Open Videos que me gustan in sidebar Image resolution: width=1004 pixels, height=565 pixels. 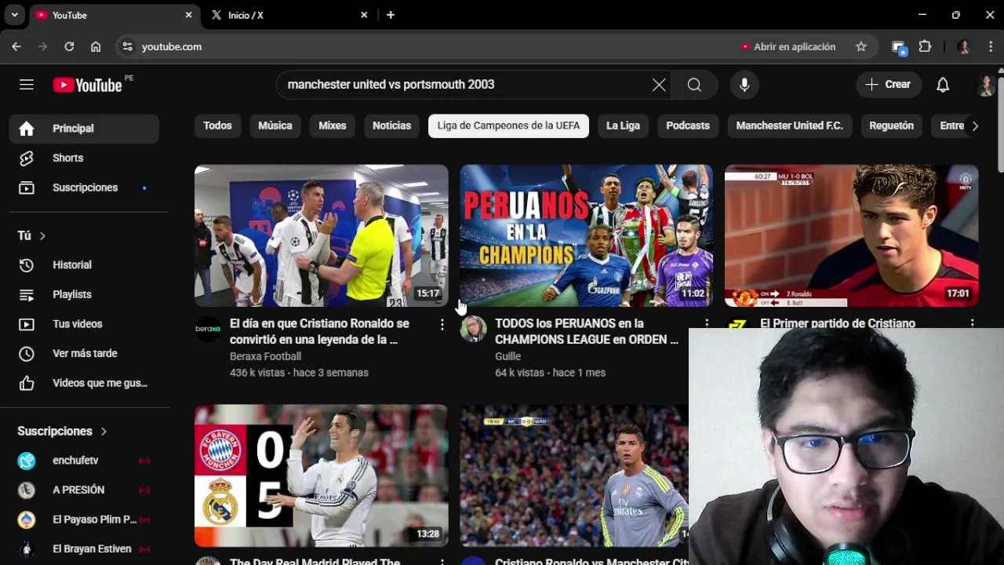[x=84, y=383]
